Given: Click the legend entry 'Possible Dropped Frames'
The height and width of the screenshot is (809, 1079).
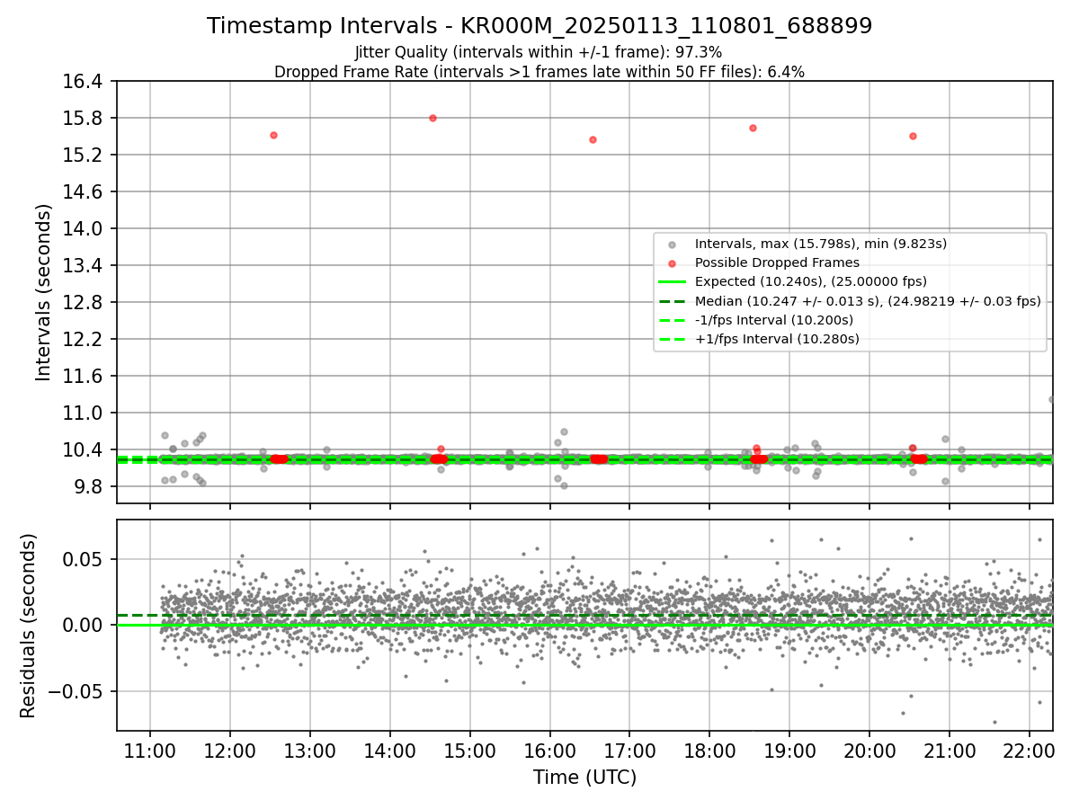Looking at the screenshot, I should tap(777, 262).
